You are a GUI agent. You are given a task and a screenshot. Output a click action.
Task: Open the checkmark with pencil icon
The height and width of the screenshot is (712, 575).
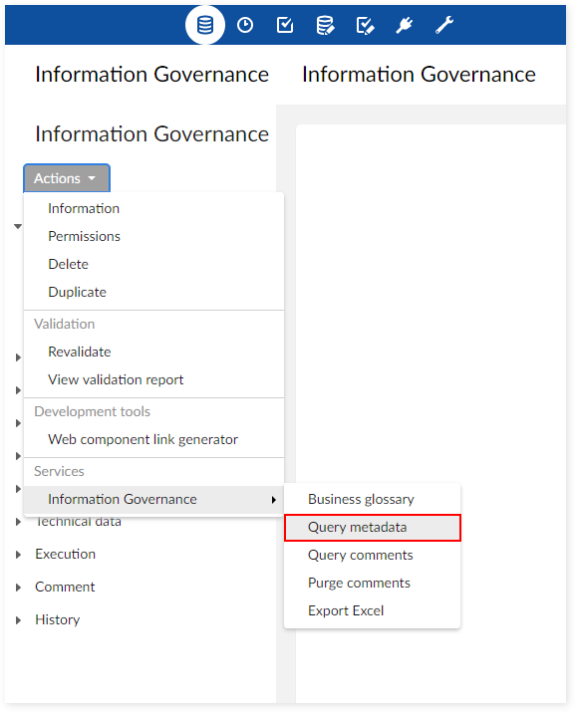pyautogui.click(x=365, y=26)
